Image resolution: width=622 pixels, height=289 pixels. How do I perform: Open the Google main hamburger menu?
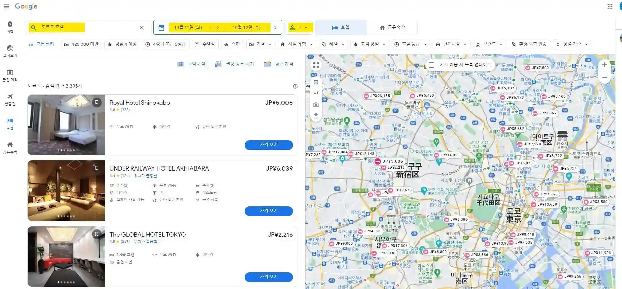pyautogui.click(x=6, y=6)
